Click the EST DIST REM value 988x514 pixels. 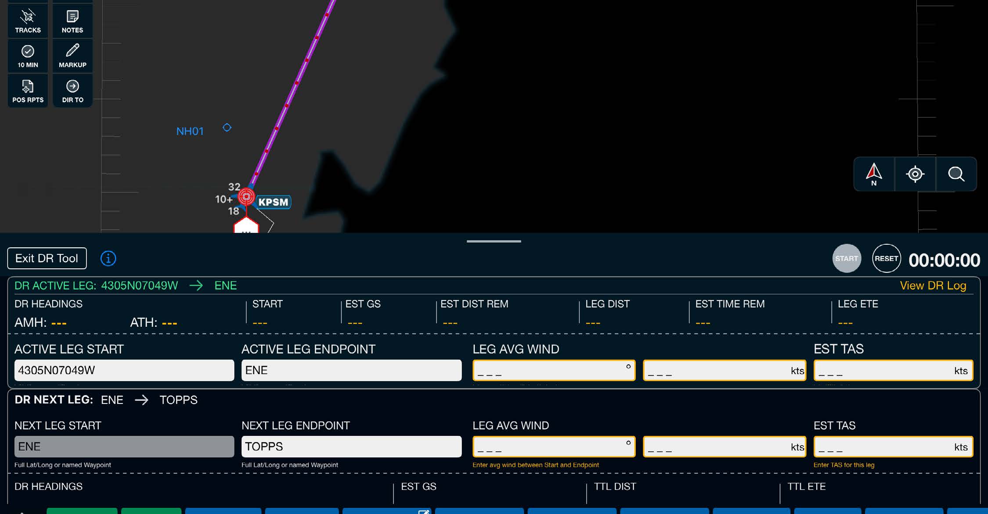point(450,323)
